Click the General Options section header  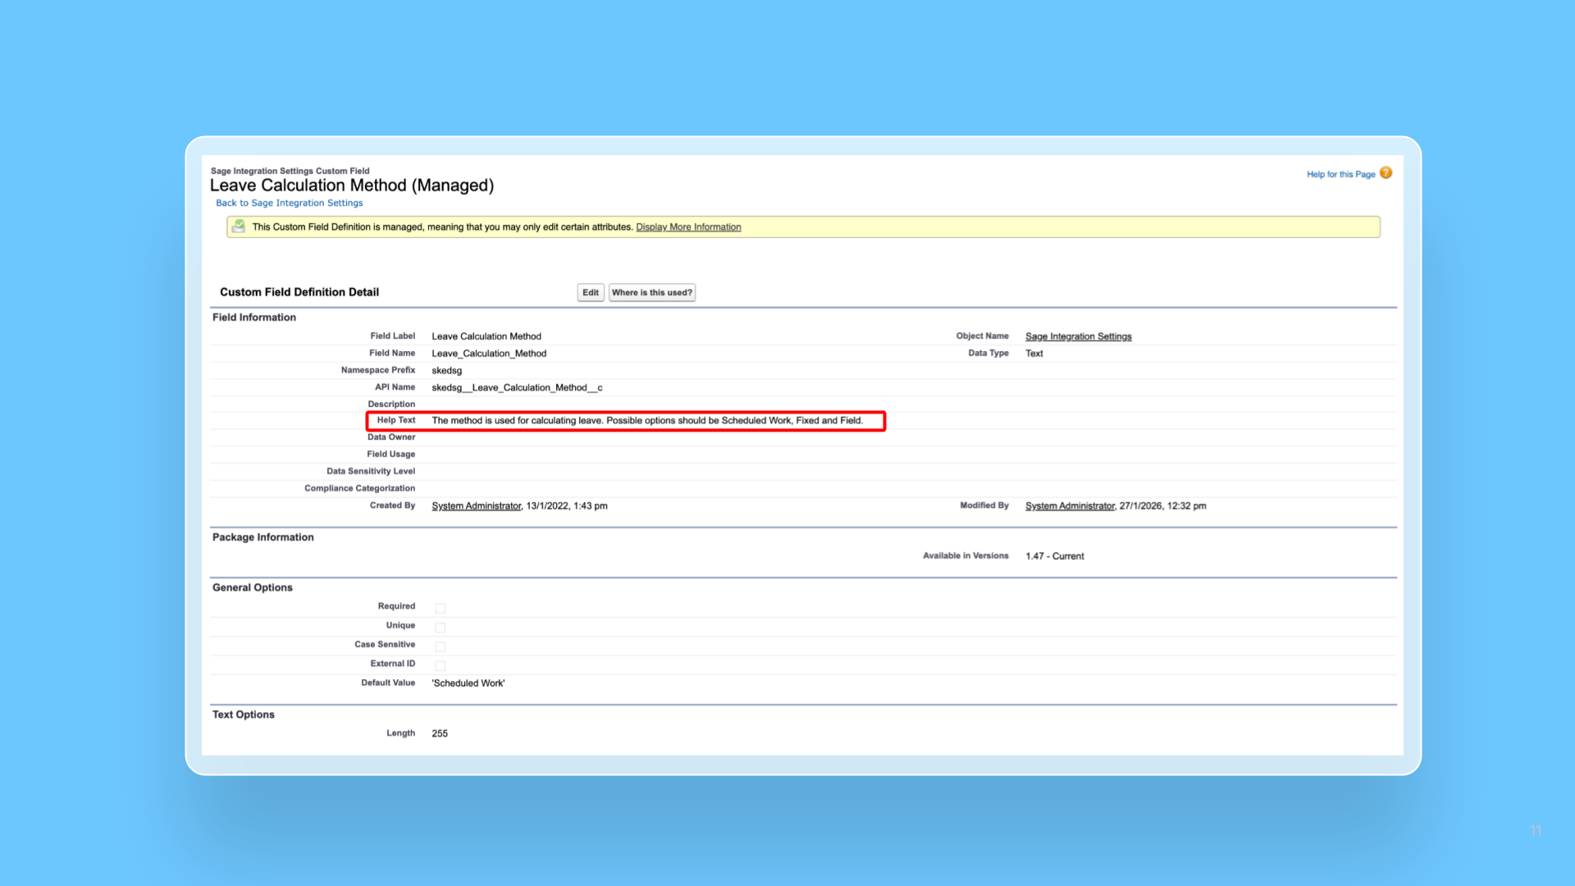pos(253,587)
